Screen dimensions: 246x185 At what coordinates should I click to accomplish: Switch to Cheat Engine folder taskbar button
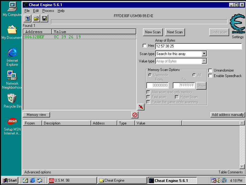122,180
